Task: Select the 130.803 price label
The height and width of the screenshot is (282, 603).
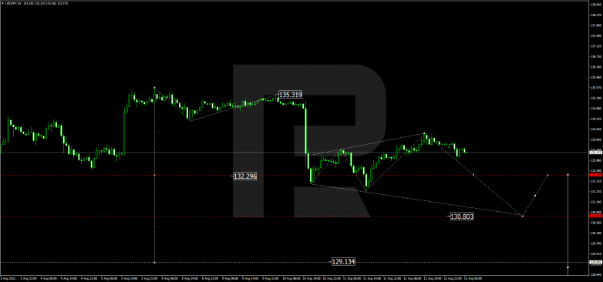Action: (462, 217)
